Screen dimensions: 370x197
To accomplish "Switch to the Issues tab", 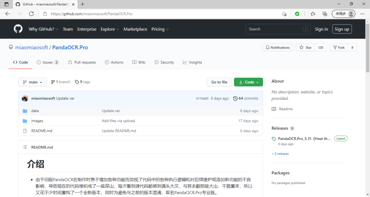I will click(x=48, y=62).
